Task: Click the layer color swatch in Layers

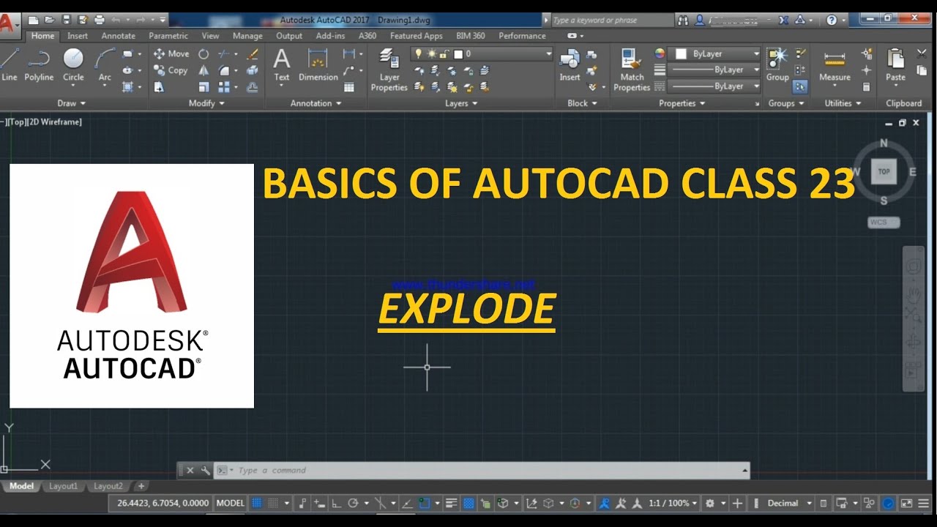Action: [458, 53]
